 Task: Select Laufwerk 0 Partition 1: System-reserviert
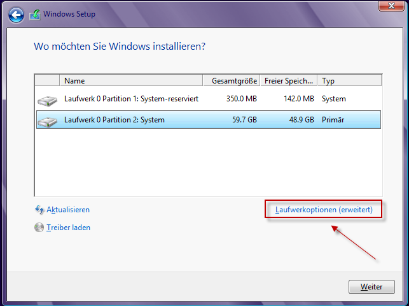tap(209, 99)
